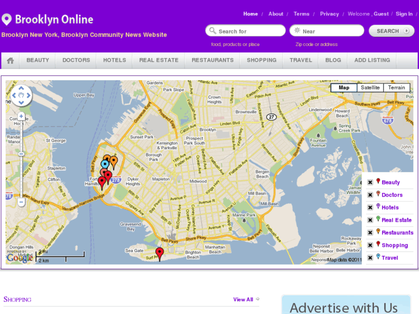This screenshot has height=314, width=419.
Task: Open the Real Estate category menu
Action: (x=158, y=60)
